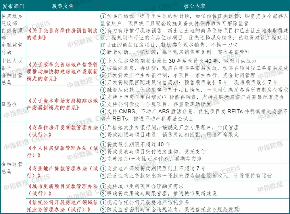
Task: Select the 《关于改革完善房地产信贷管理…》 policy title
Action: 62,72
